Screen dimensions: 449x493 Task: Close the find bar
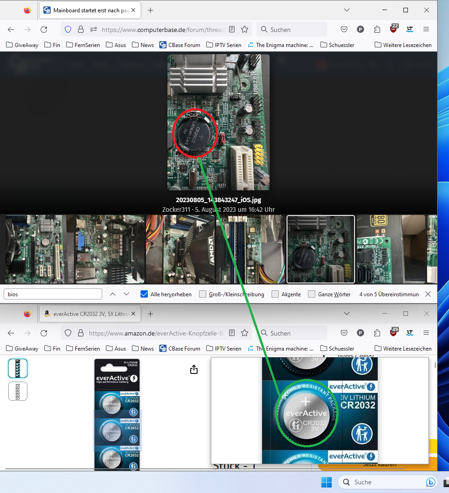428,294
